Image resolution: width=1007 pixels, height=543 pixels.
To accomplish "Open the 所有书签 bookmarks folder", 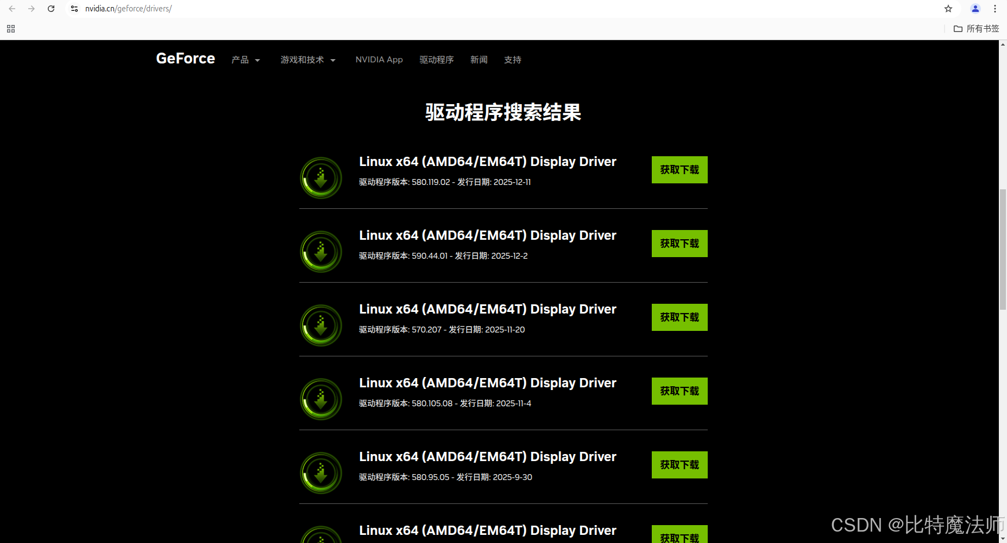I will [x=977, y=29].
